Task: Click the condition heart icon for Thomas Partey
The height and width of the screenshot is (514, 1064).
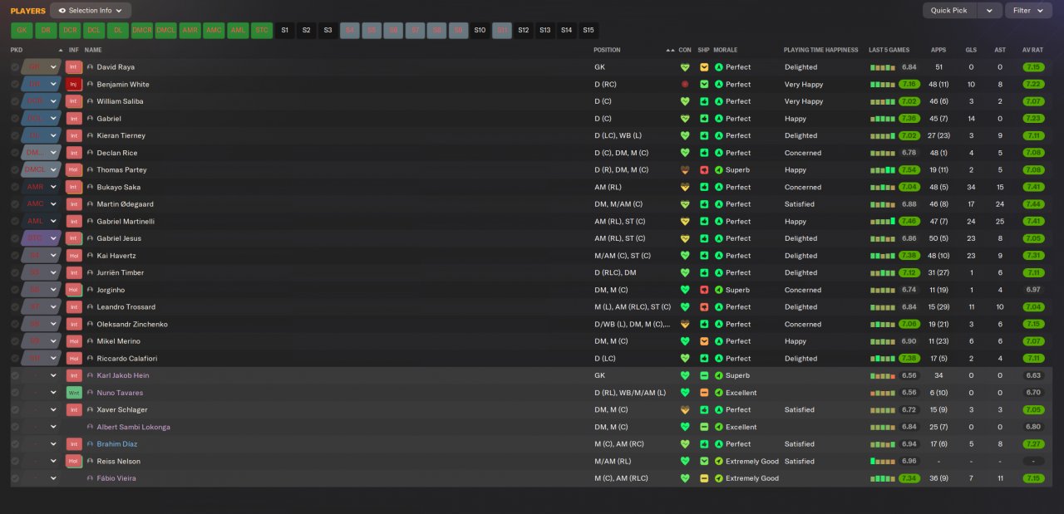Action: [685, 169]
